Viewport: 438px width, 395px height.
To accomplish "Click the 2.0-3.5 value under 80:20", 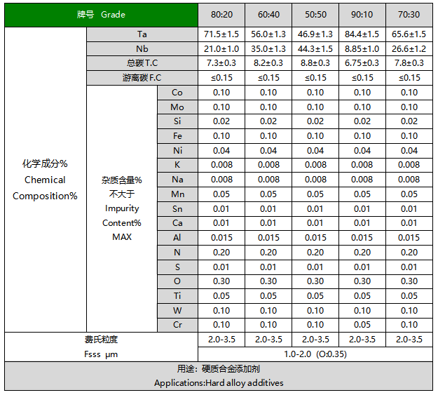I will 221,340.
